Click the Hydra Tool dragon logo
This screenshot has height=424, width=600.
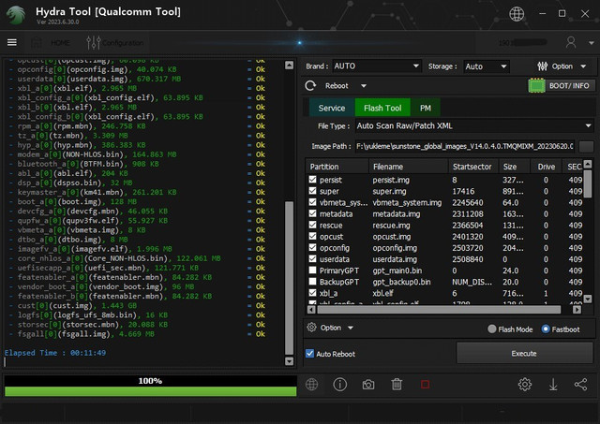[16, 15]
